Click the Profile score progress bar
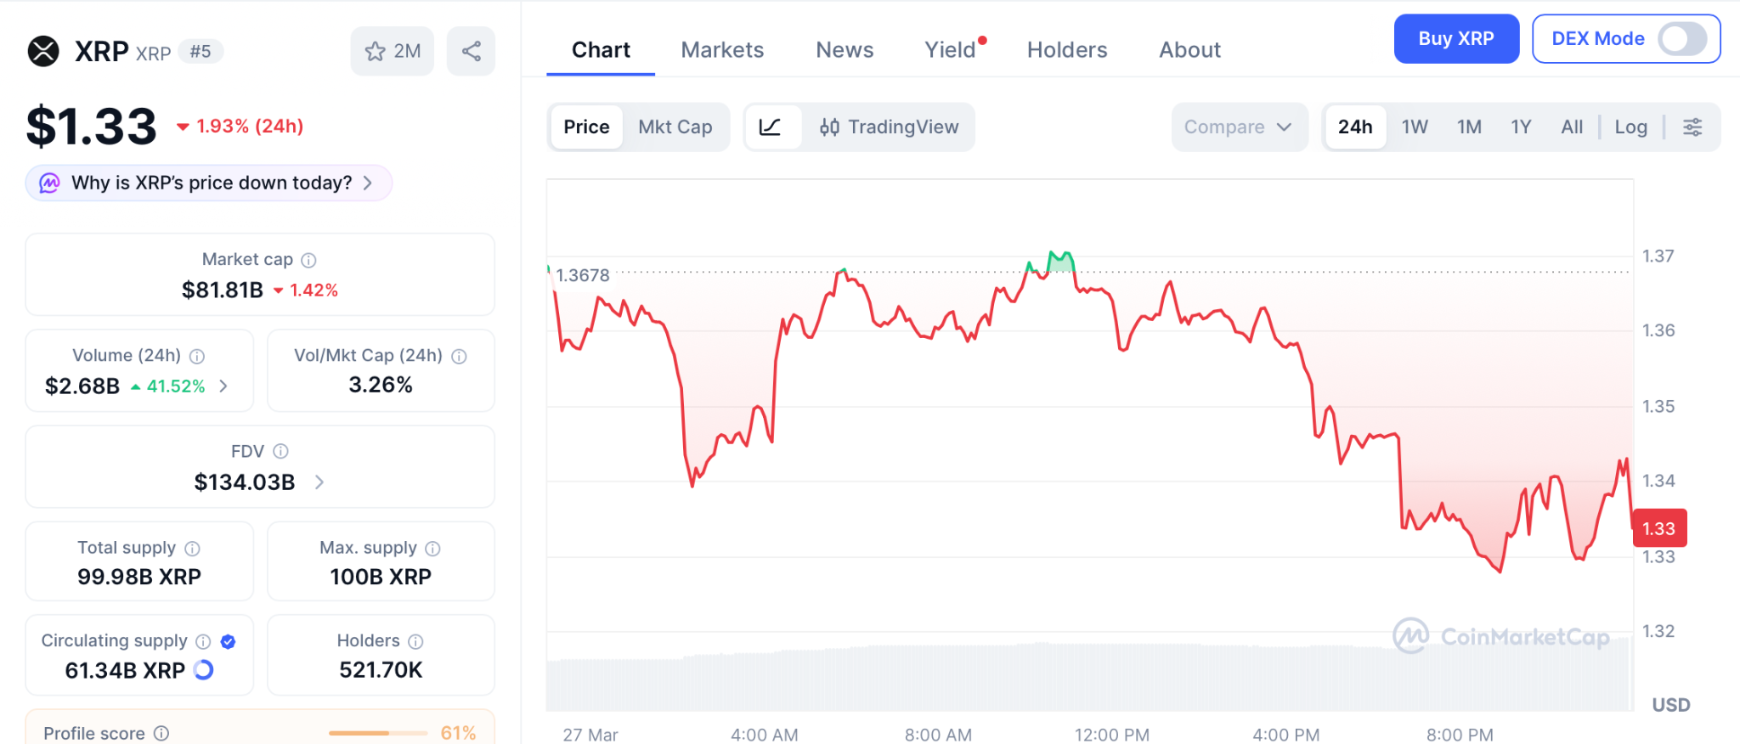 tap(377, 733)
